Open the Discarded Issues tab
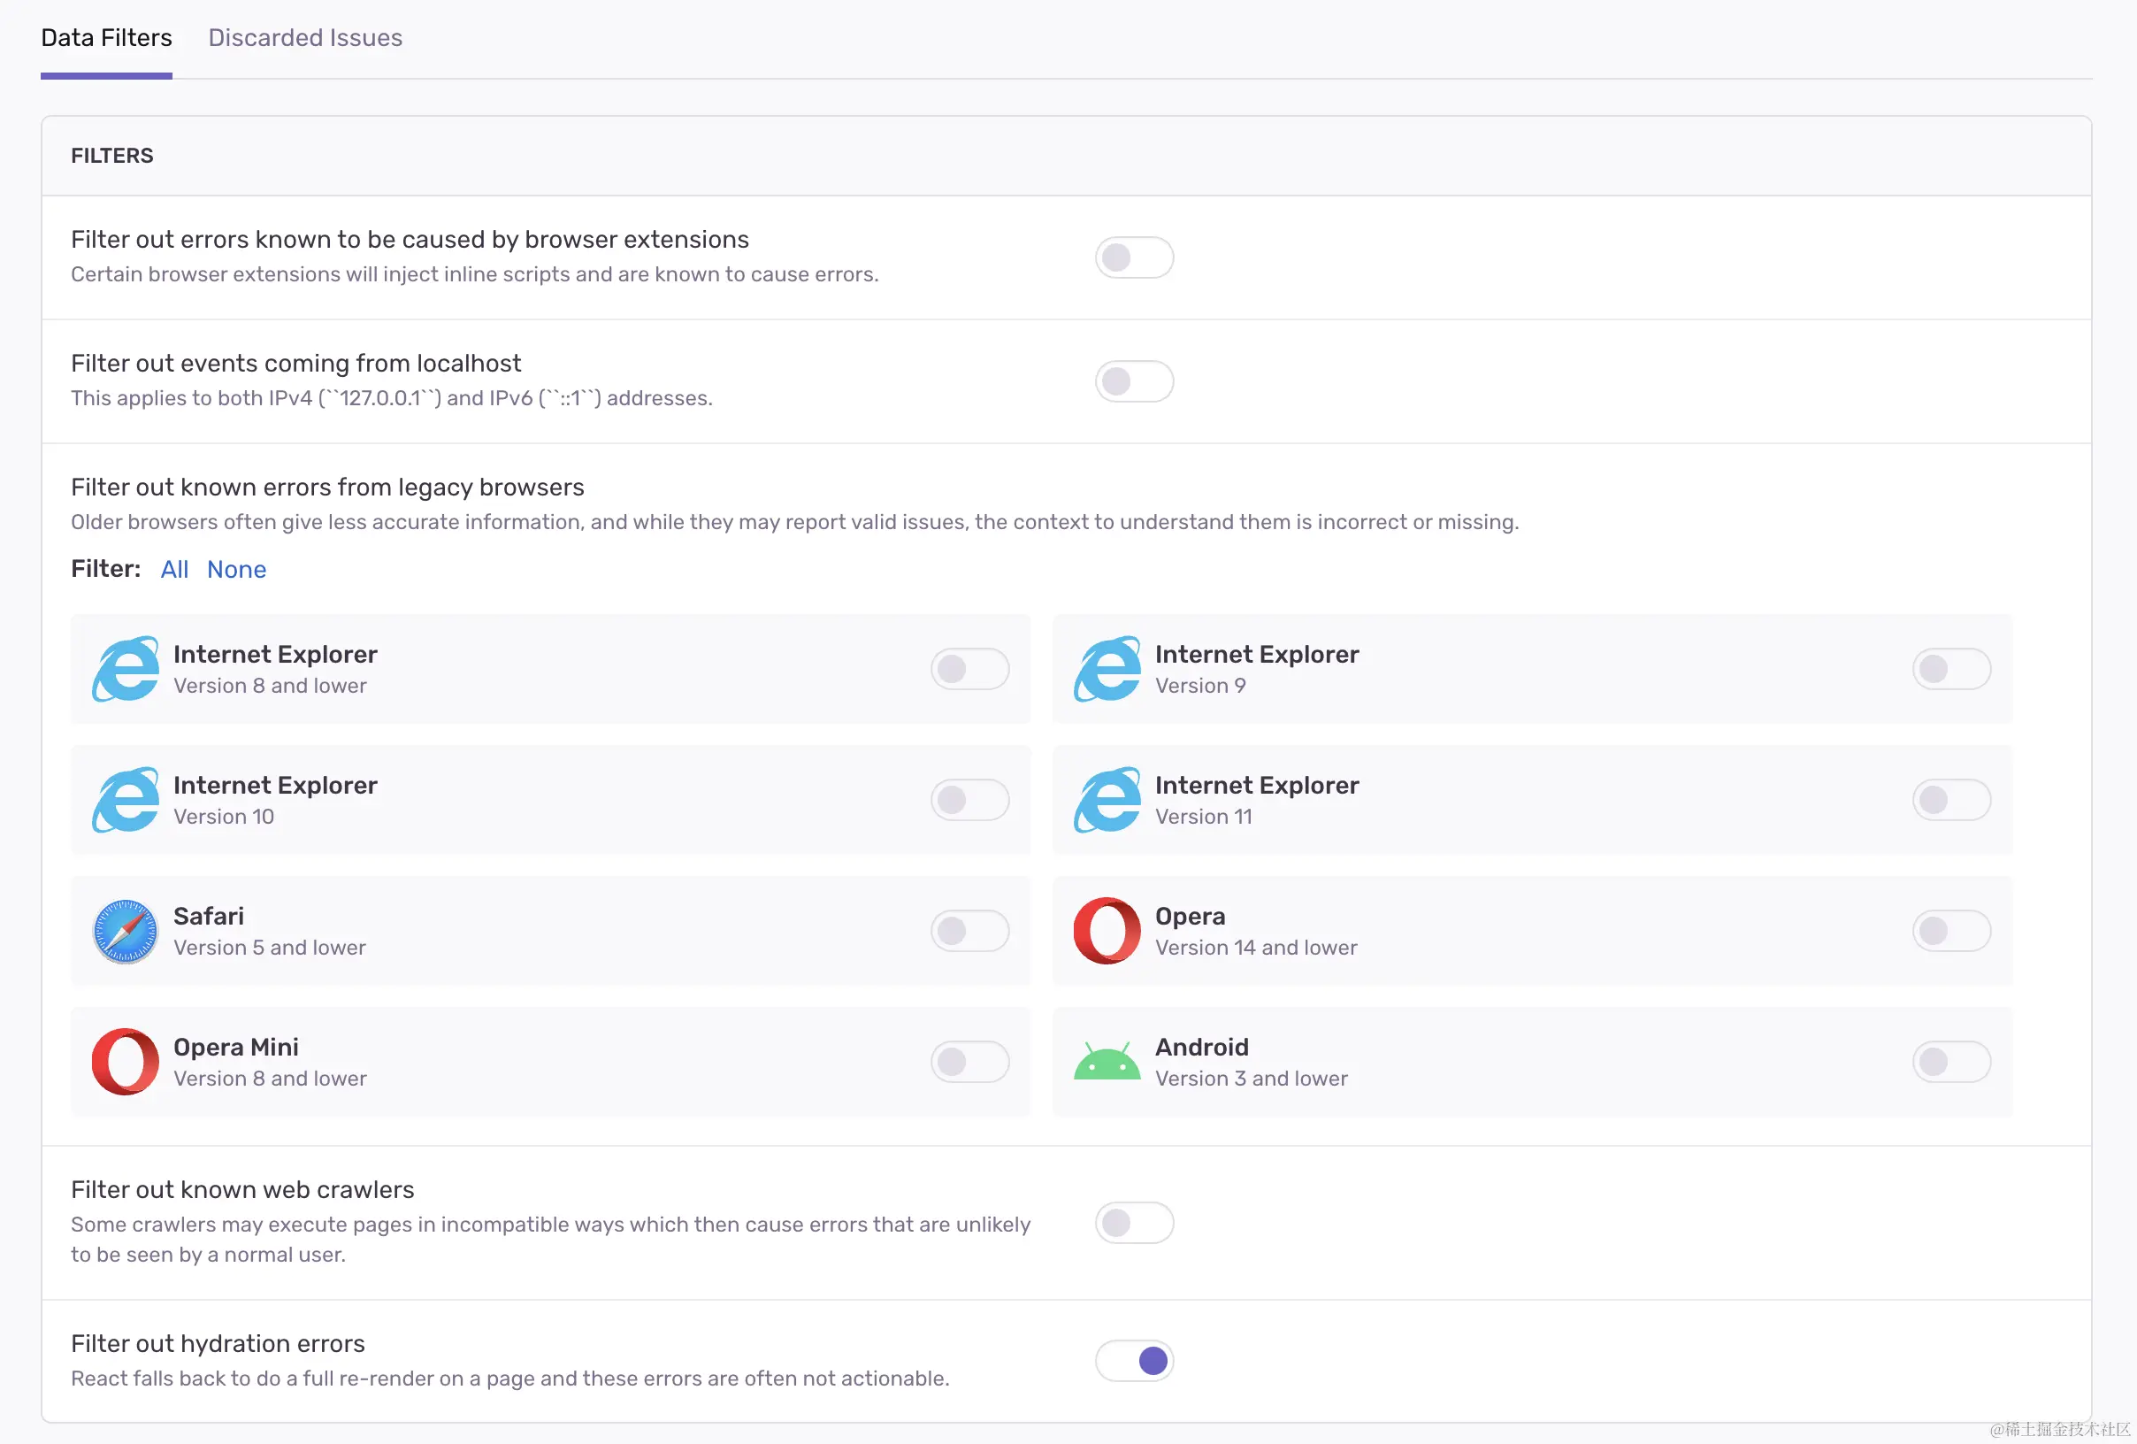 (304, 38)
